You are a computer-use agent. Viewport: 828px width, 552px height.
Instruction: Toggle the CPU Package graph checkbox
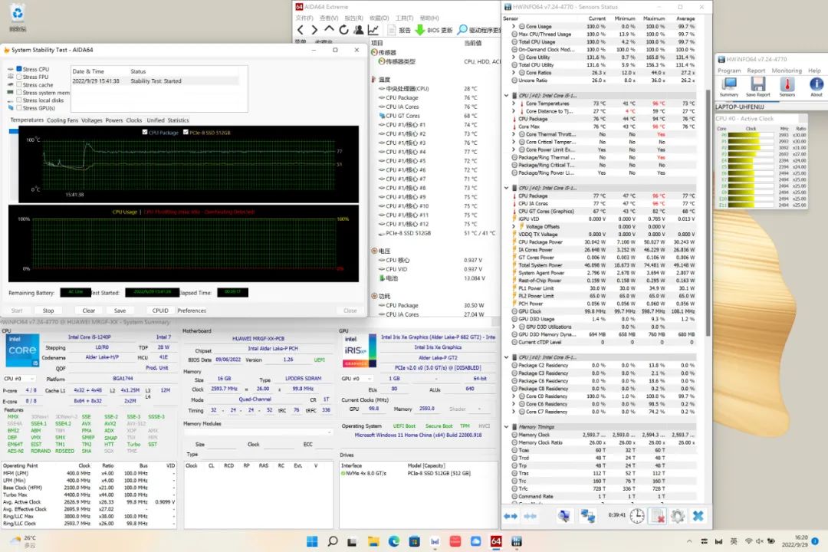point(145,133)
